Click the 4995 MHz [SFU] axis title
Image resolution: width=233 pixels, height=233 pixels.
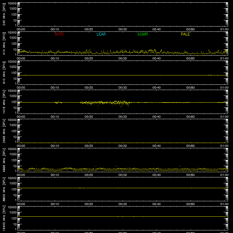point(4,160)
